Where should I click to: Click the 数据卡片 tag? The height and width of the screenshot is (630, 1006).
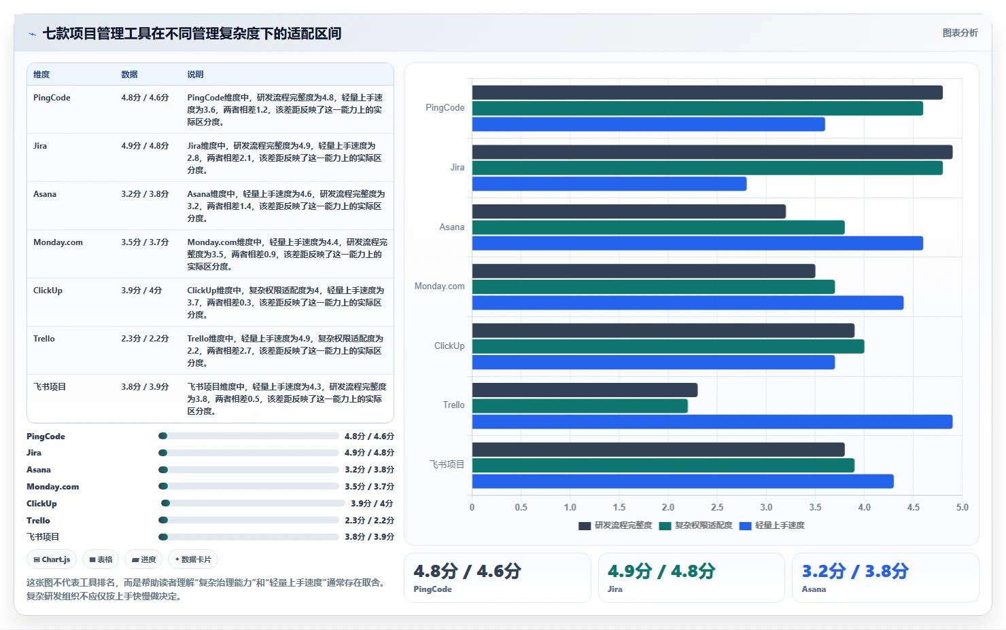[x=193, y=559]
